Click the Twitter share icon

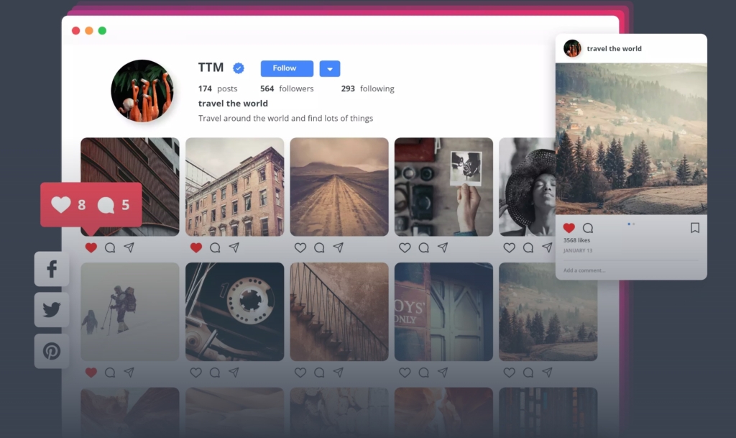click(x=52, y=310)
